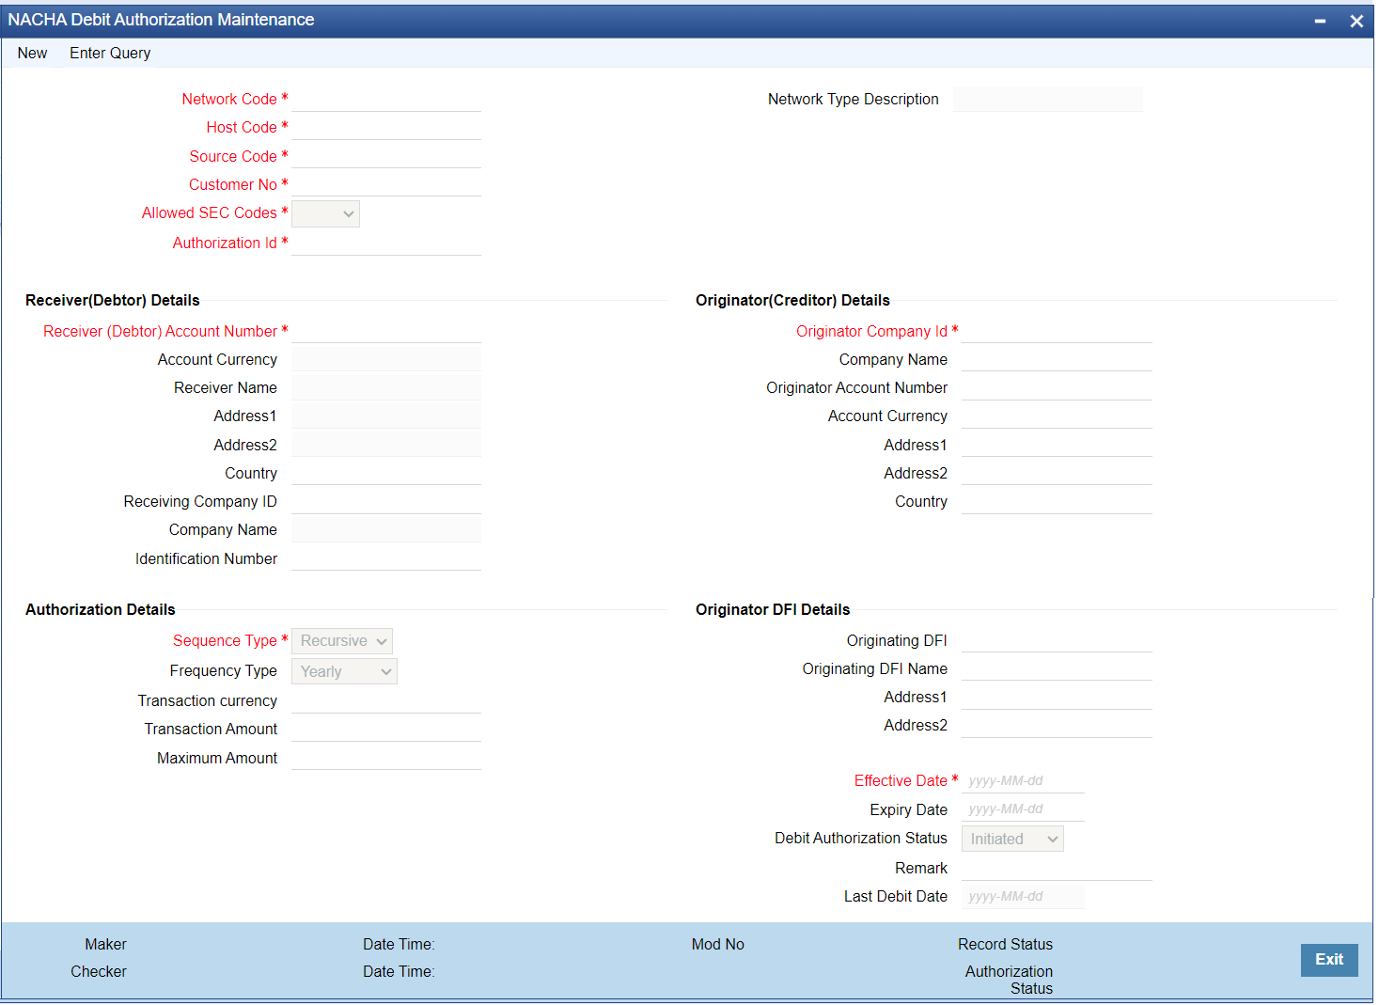This screenshot has height=1005, width=1379.
Task: Open the Allowed SEC Codes dropdown
Action: [x=325, y=214]
